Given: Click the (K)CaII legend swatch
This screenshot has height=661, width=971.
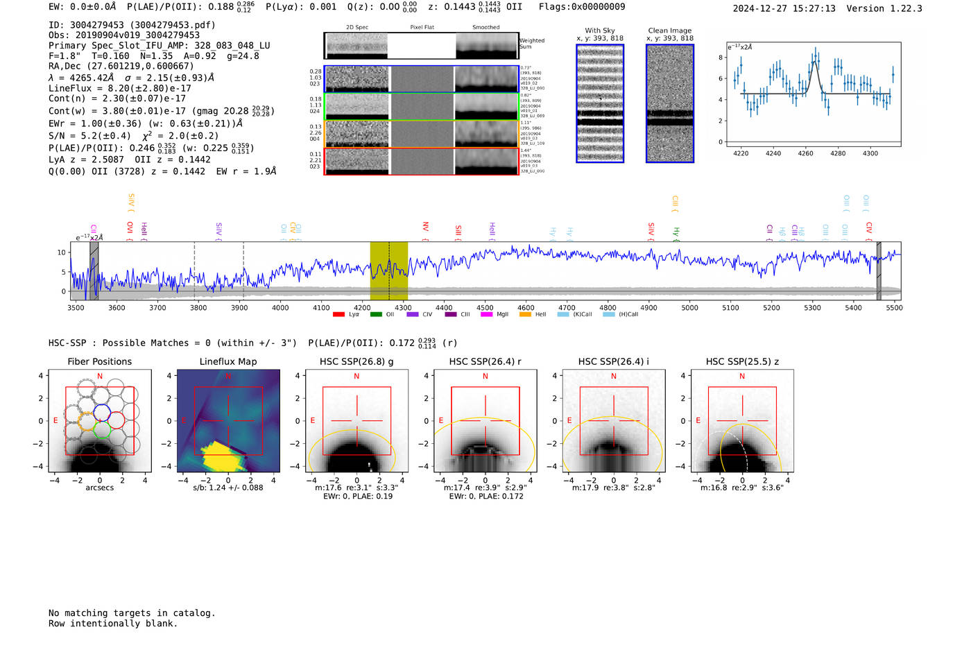Looking at the screenshot, I should pos(562,314).
